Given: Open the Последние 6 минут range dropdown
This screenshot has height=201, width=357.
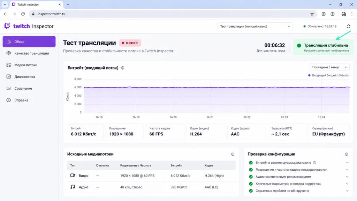Looking at the screenshot, I should point(329,67).
